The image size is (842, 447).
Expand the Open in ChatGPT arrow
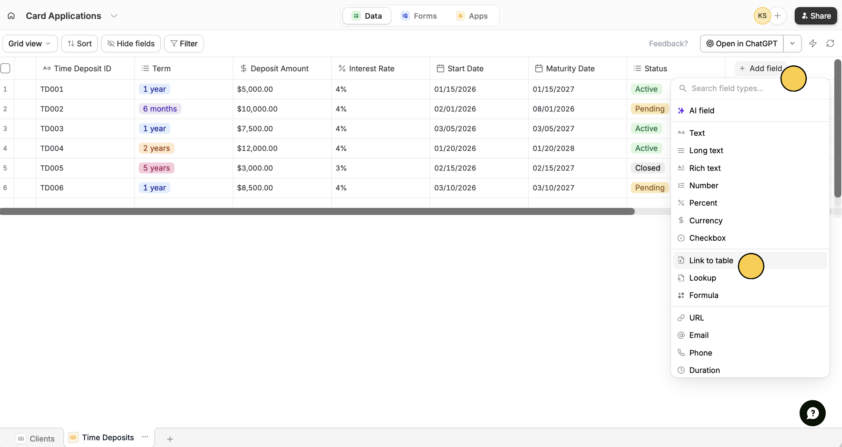tap(792, 43)
